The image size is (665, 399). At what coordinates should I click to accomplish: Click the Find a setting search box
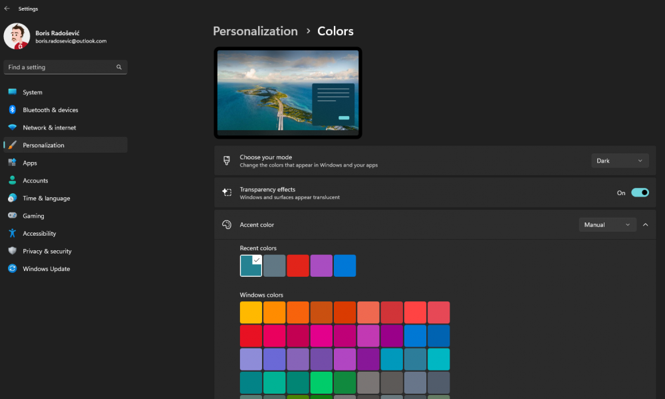(x=65, y=67)
